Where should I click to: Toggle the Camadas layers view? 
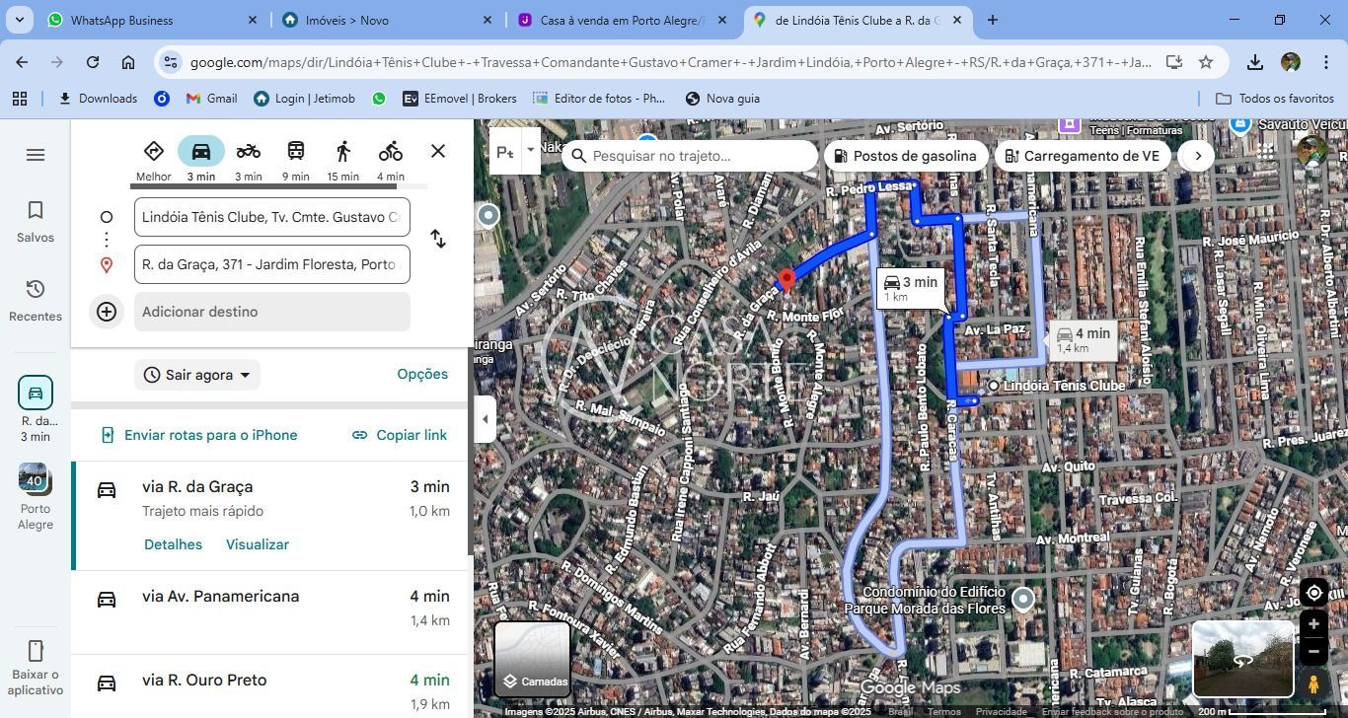click(532, 659)
